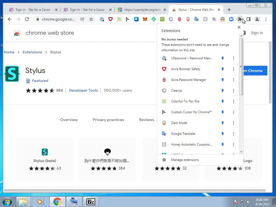Unpin Google Translate extension
Viewport: 276px width, 207px height.
[222, 134]
